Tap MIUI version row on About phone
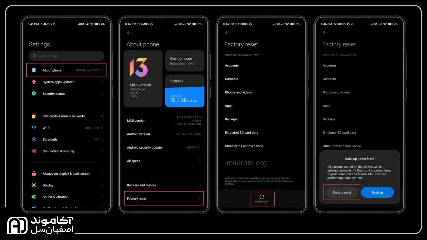The image size is (427, 240). pyautogui.click(x=164, y=121)
